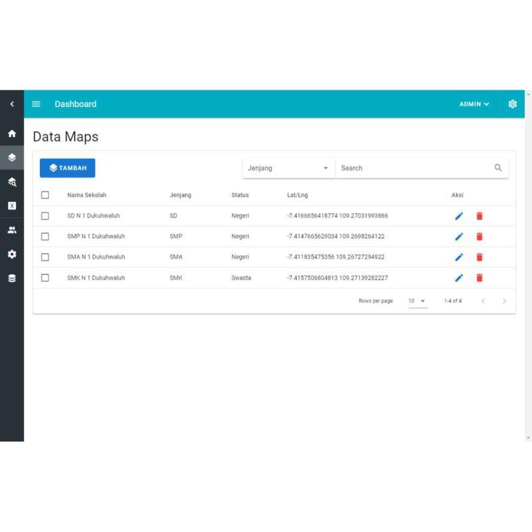Tick the checkbox for SMP N 1 Dukuhwaluh

click(45, 236)
